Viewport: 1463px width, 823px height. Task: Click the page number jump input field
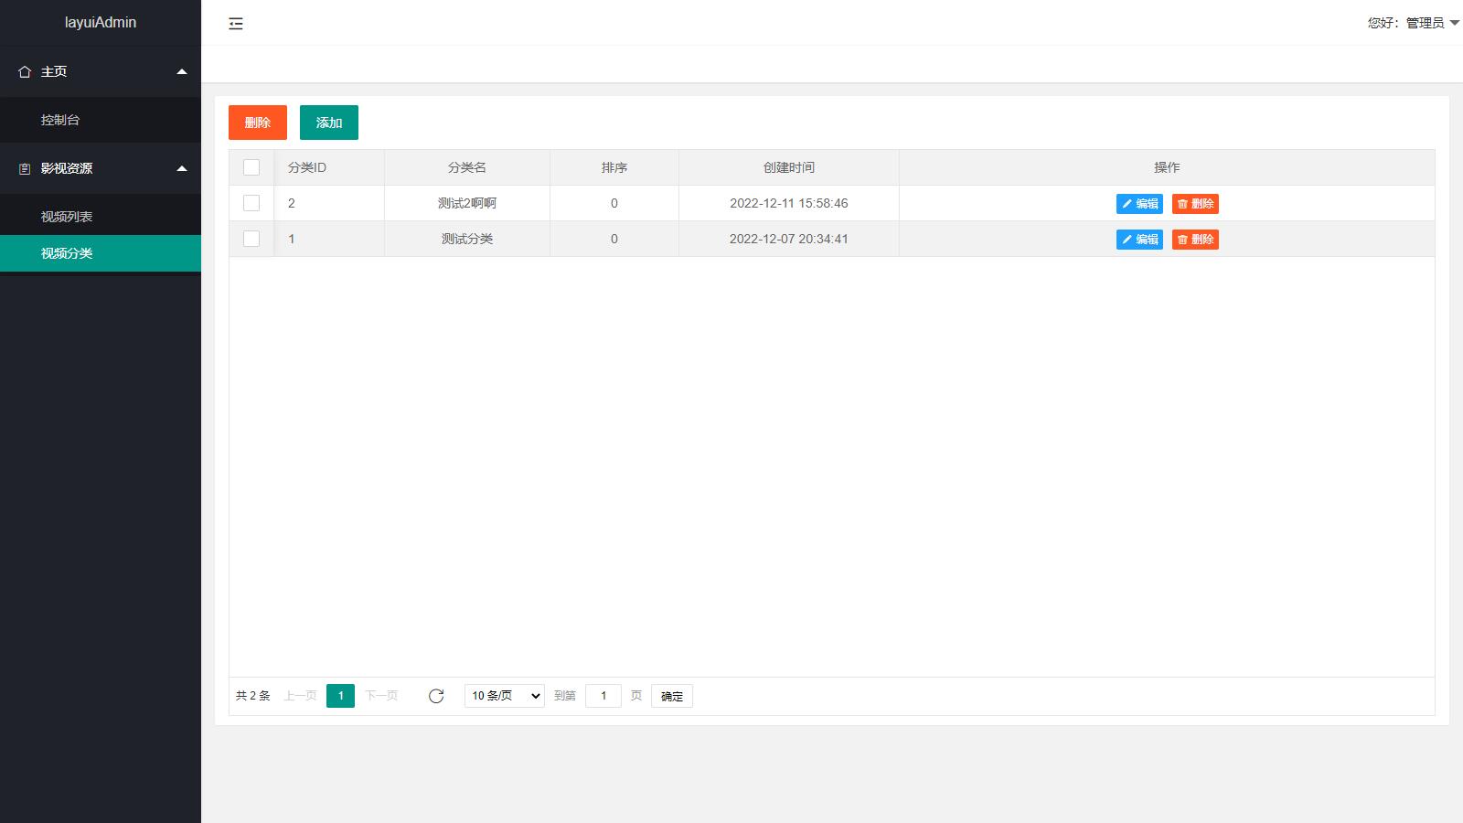click(603, 696)
